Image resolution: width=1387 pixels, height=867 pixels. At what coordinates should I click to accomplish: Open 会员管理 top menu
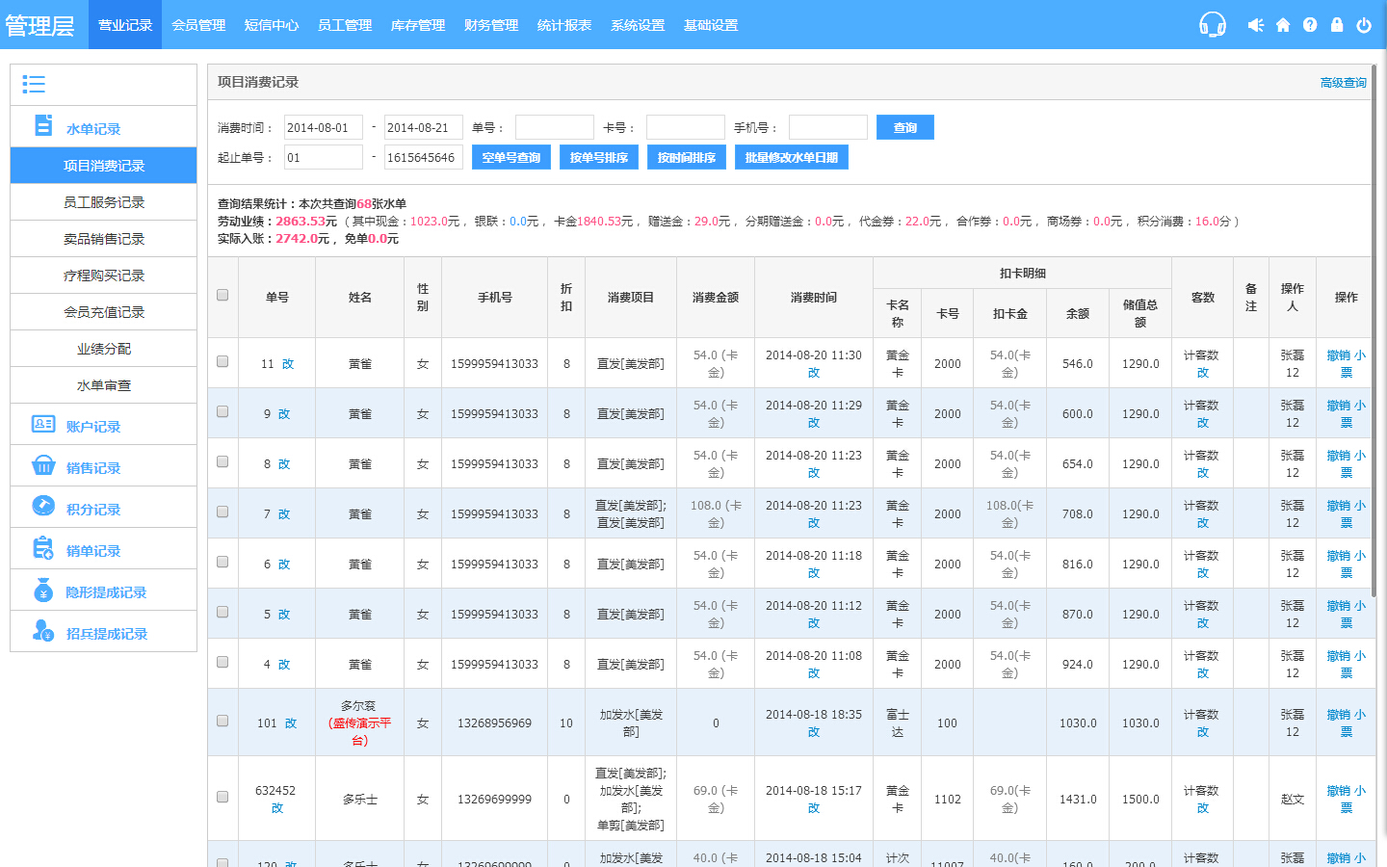click(198, 25)
